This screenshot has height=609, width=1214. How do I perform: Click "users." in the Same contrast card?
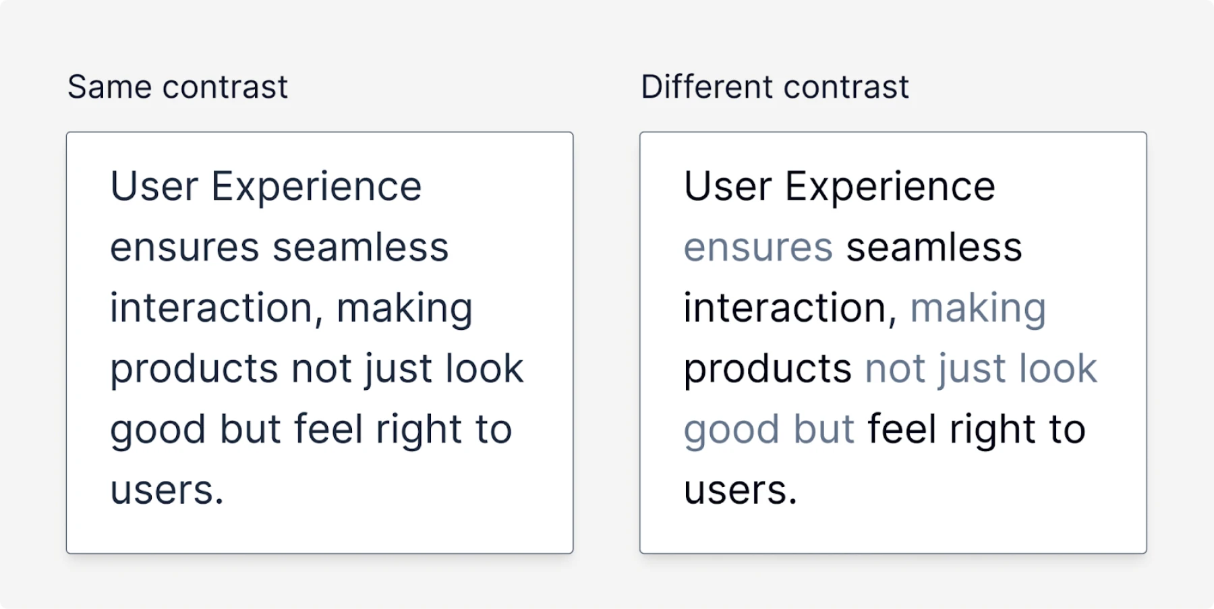click(x=167, y=490)
